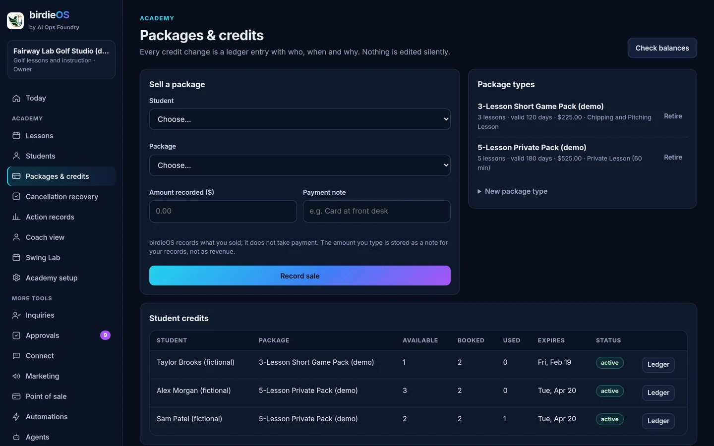The width and height of the screenshot is (714, 446).
Task: Open Academy setup
Action: tap(61, 278)
